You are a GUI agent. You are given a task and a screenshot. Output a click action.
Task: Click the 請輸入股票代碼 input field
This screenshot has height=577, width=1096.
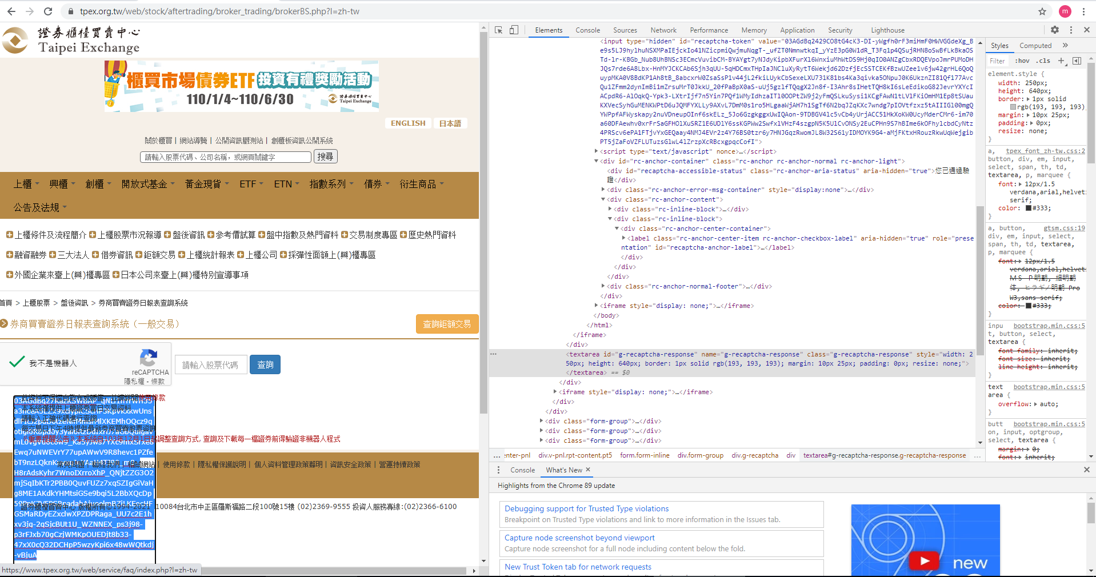click(211, 364)
